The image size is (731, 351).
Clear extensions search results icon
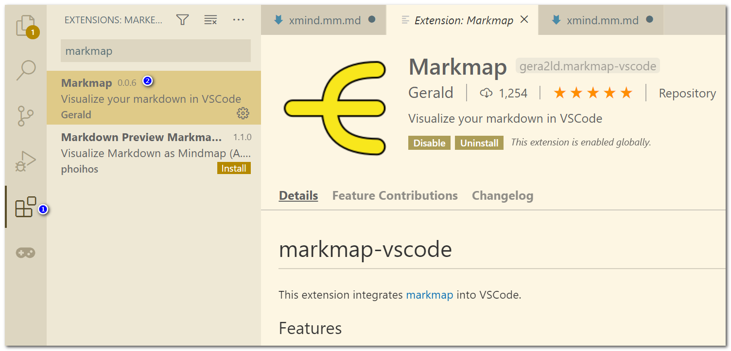[210, 20]
